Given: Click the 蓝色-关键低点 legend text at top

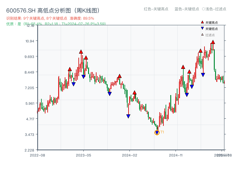Looking at the screenshot, I should pos(187,9).
